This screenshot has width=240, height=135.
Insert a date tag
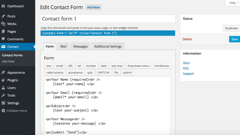104,66
